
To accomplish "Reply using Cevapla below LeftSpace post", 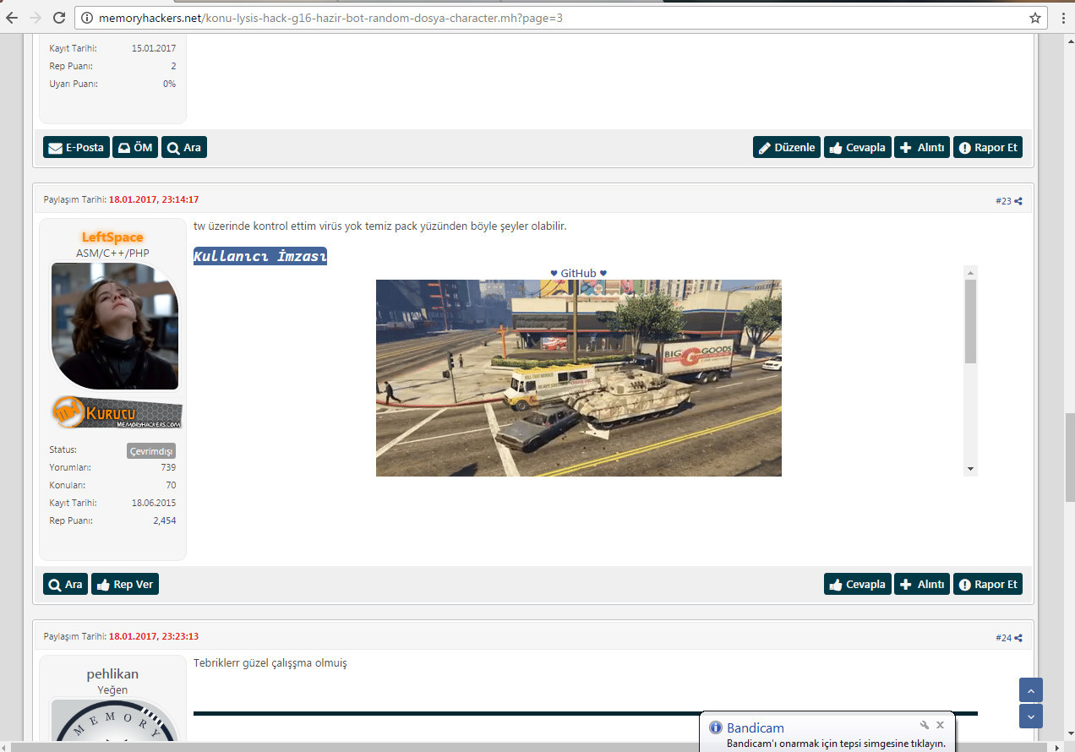I will 858,584.
